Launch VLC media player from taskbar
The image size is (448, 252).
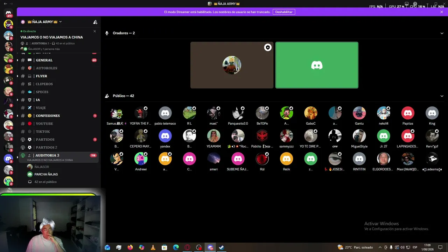pos(153,247)
